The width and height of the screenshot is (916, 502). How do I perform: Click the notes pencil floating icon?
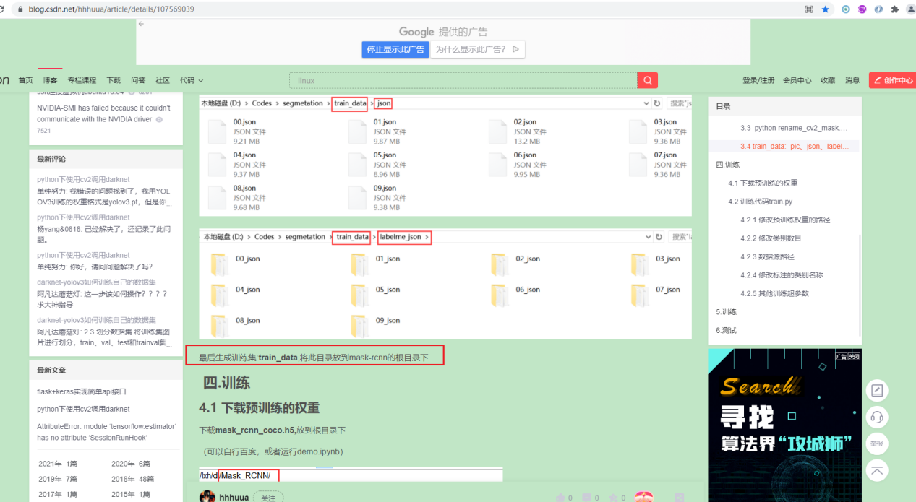pyautogui.click(x=877, y=391)
